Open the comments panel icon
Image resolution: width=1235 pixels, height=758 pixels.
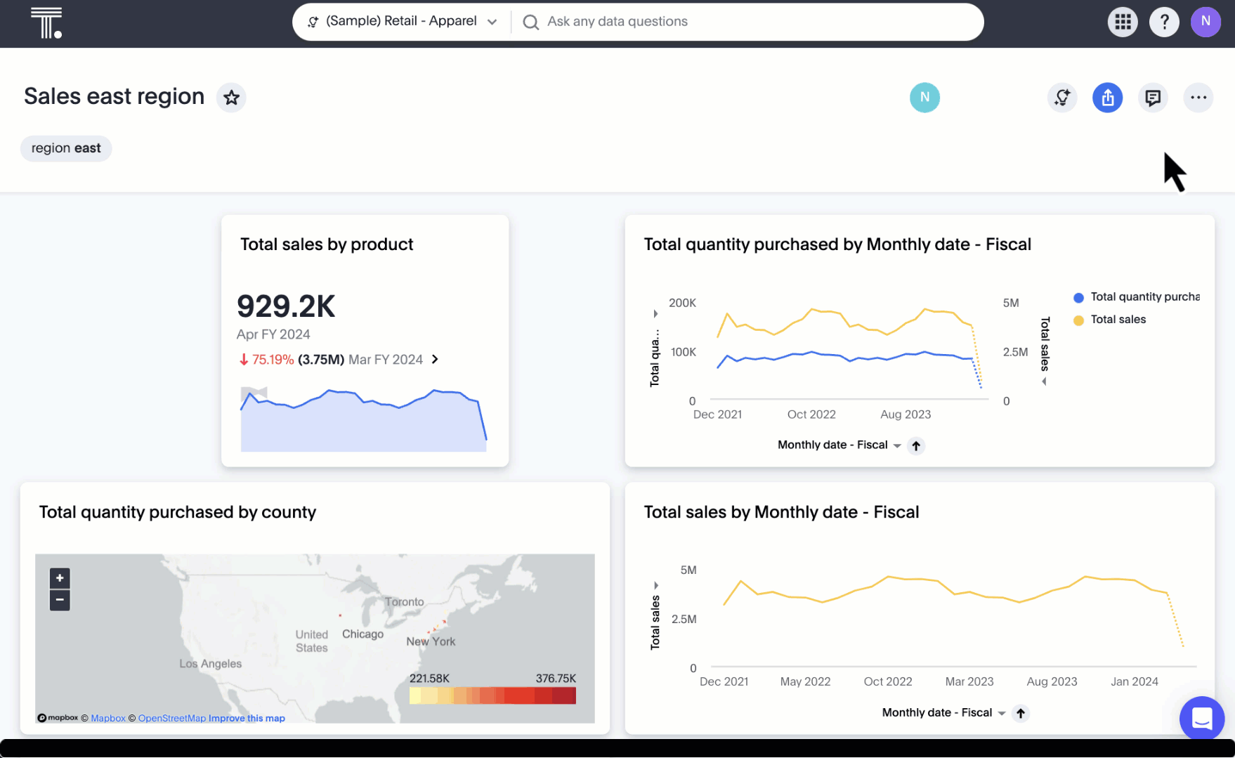(1153, 98)
